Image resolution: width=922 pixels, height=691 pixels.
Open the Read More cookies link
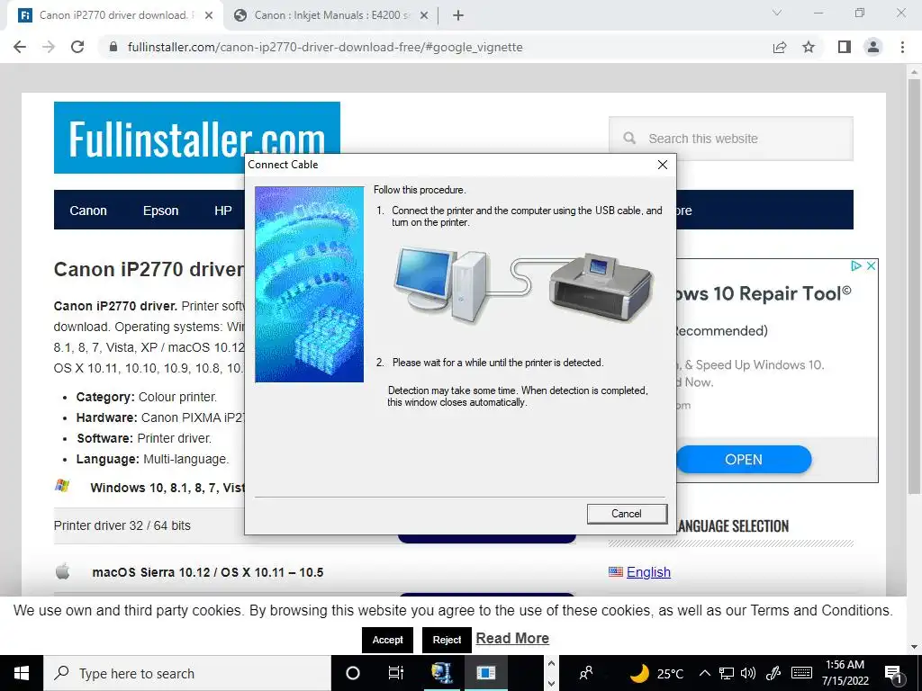[x=512, y=639]
